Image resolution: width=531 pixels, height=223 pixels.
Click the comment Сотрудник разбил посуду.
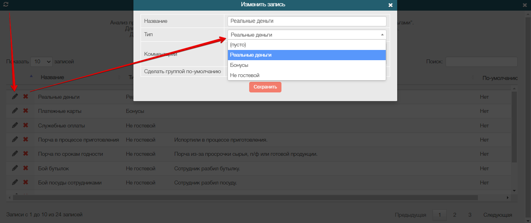[x=205, y=182]
